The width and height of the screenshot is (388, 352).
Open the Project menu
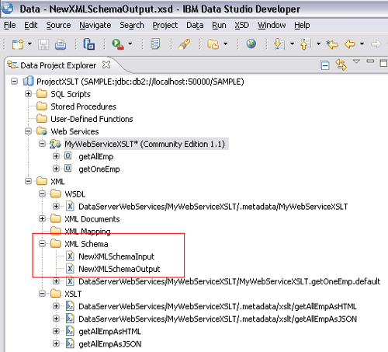165,25
